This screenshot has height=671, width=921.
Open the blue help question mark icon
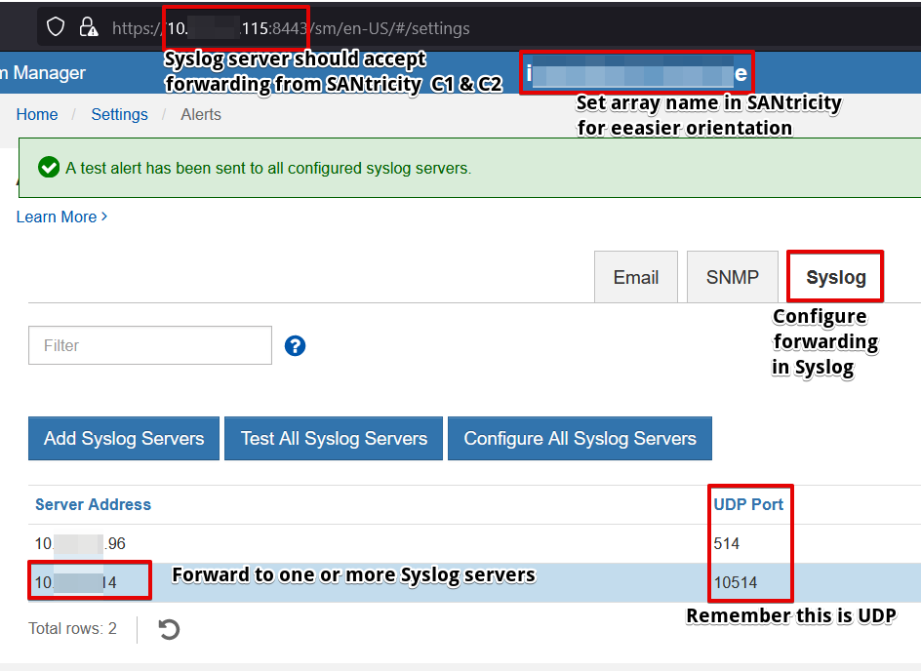pyautogui.click(x=295, y=346)
